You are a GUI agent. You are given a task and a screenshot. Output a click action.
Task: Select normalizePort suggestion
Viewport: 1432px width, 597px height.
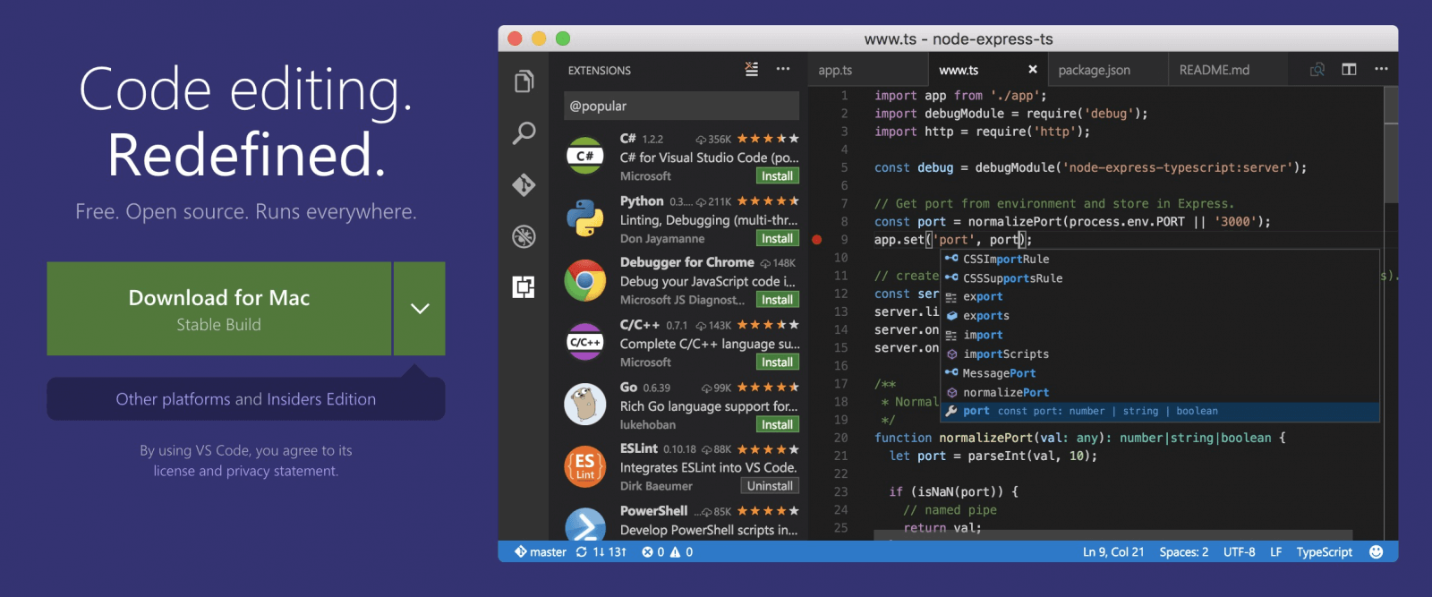tap(1160, 392)
